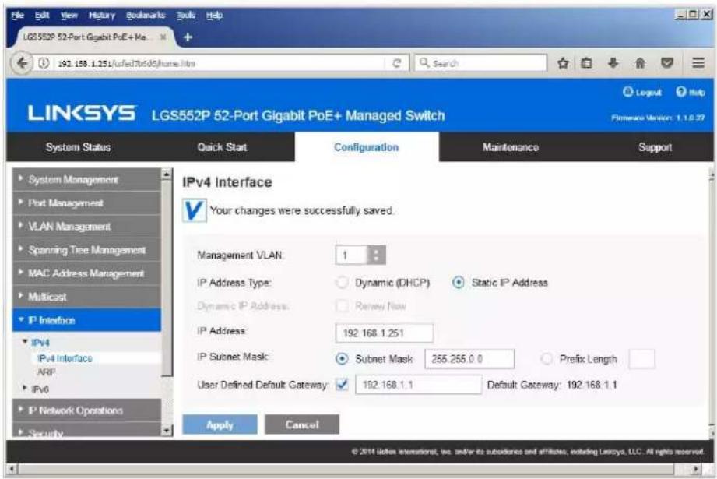
Task: Open site information icon in address bar
Action: (43, 63)
